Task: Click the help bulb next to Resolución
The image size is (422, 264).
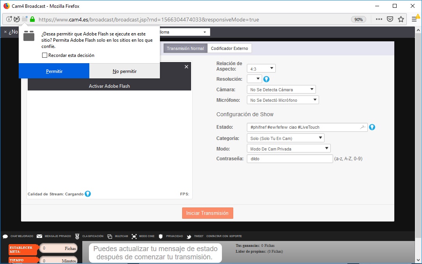Action: (x=266, y=79)
